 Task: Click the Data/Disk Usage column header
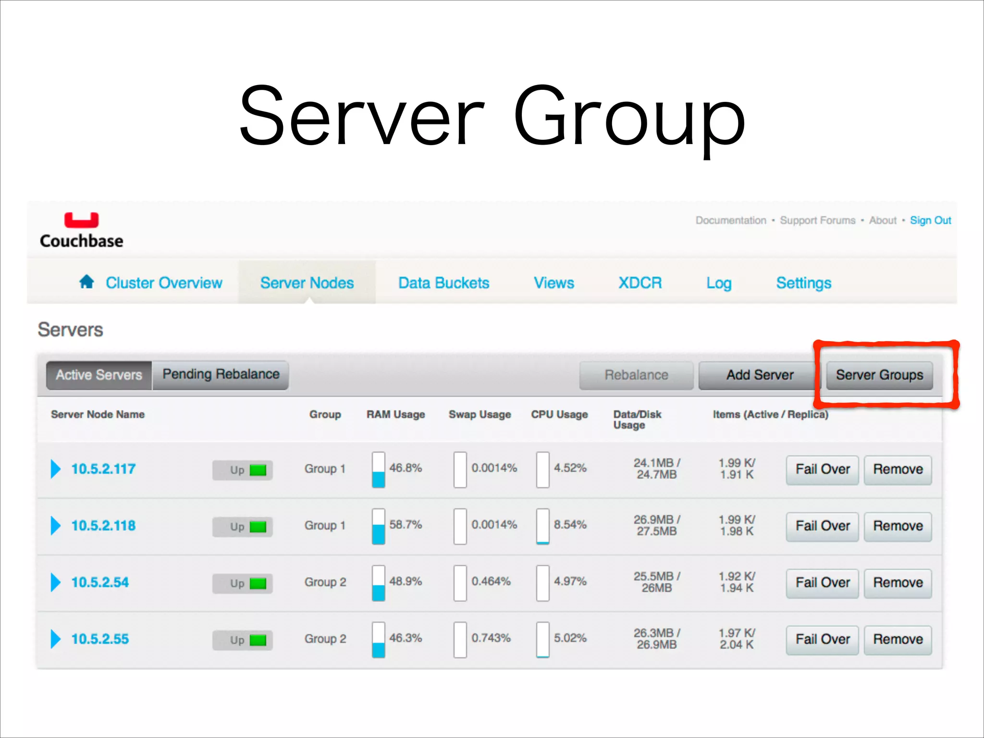637,419
